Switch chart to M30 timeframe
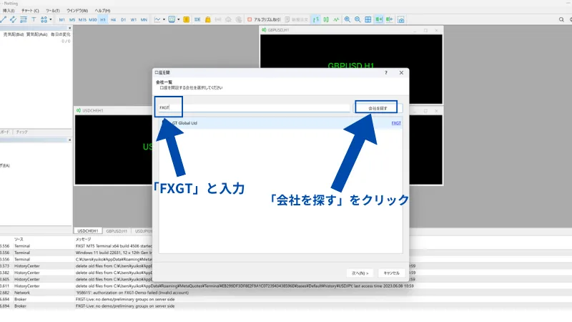Image resolution: width=572 pixels, height=322 pixels. [93, 20]
